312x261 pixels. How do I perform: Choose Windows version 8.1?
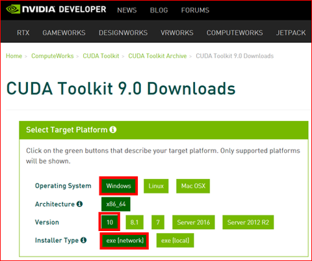135,222
